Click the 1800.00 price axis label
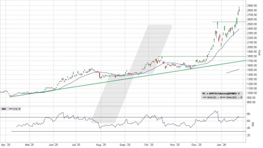263x148 pixels. tap(252, 56)
